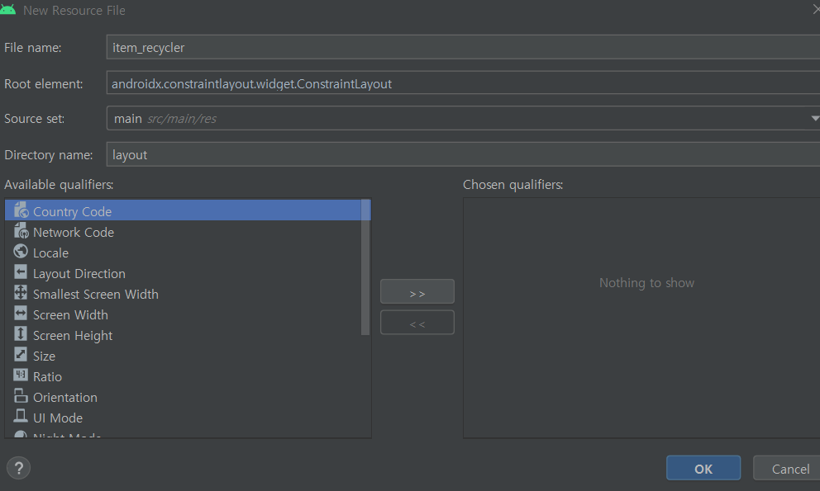Select the Size qualifier

click(183, 356)
